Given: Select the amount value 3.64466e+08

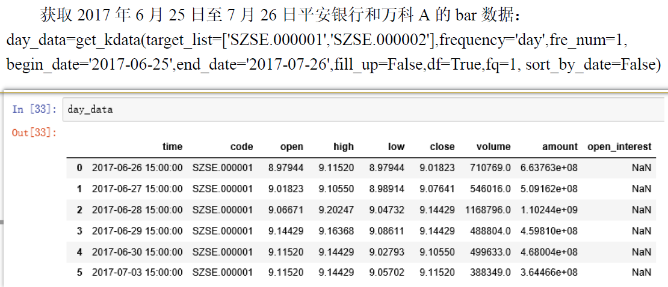Looking at the screenshot, I should coord(549,273).
